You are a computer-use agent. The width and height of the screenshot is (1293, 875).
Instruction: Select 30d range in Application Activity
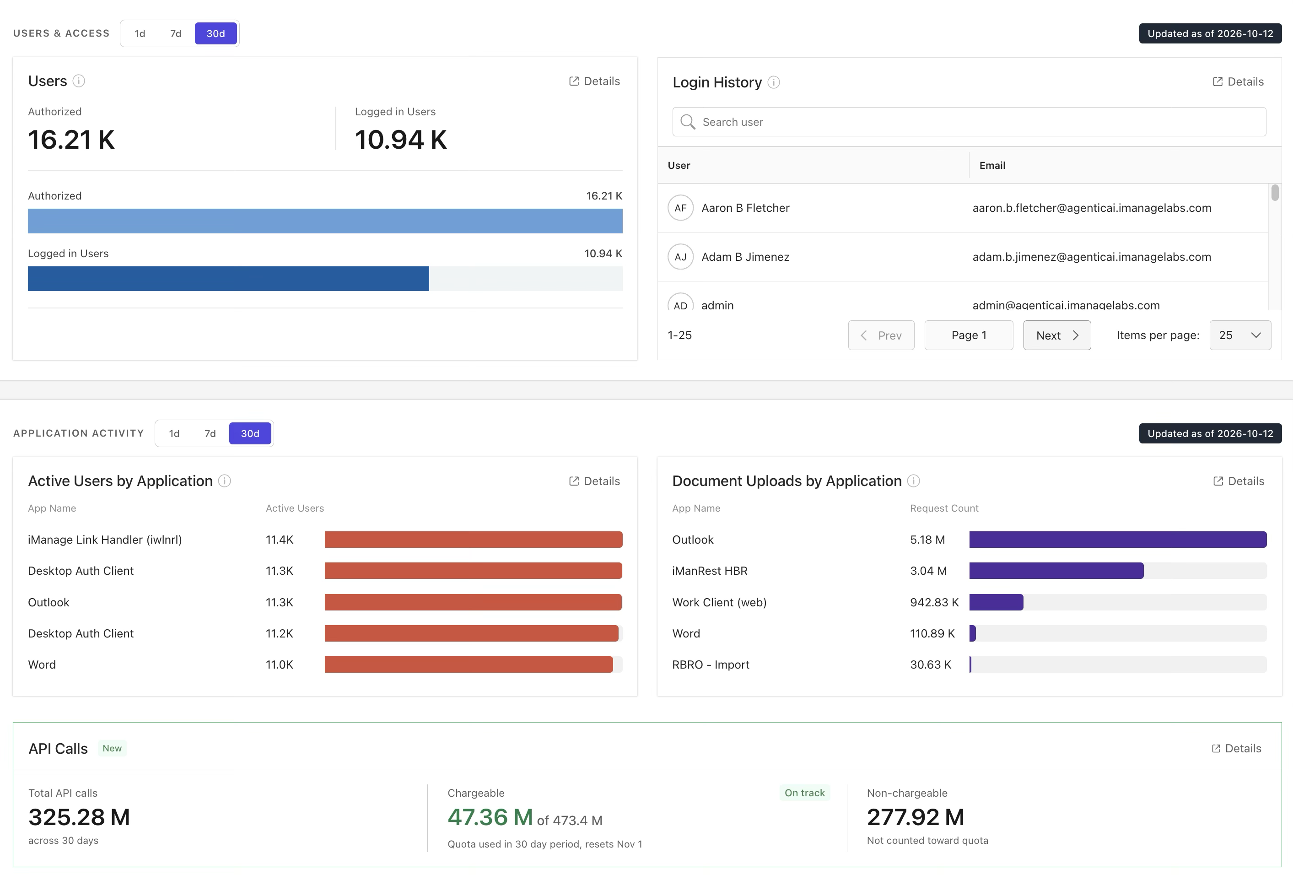[x=250, y=433]
